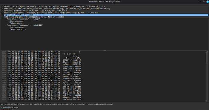209x110 pixels.
Task: Expand Hypertext Transfer Protocol row arrow
Action: [2, 15]
